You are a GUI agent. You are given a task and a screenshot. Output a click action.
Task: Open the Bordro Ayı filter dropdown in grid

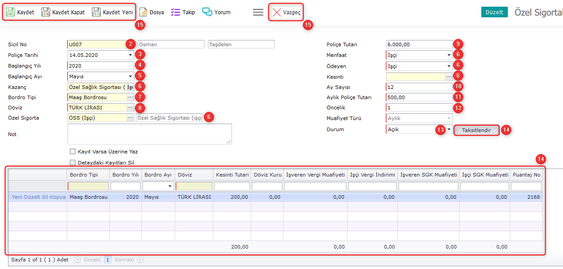coord(170,186)
